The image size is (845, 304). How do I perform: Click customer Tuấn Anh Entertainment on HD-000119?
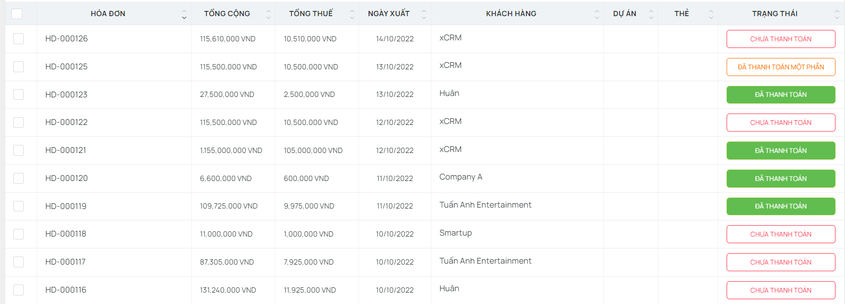click(485, 205)
